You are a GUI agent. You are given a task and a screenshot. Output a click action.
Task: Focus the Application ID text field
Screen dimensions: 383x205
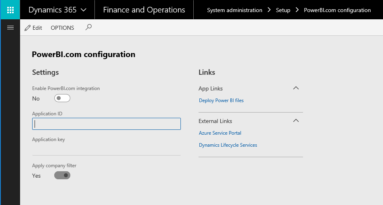pos(107,124)
